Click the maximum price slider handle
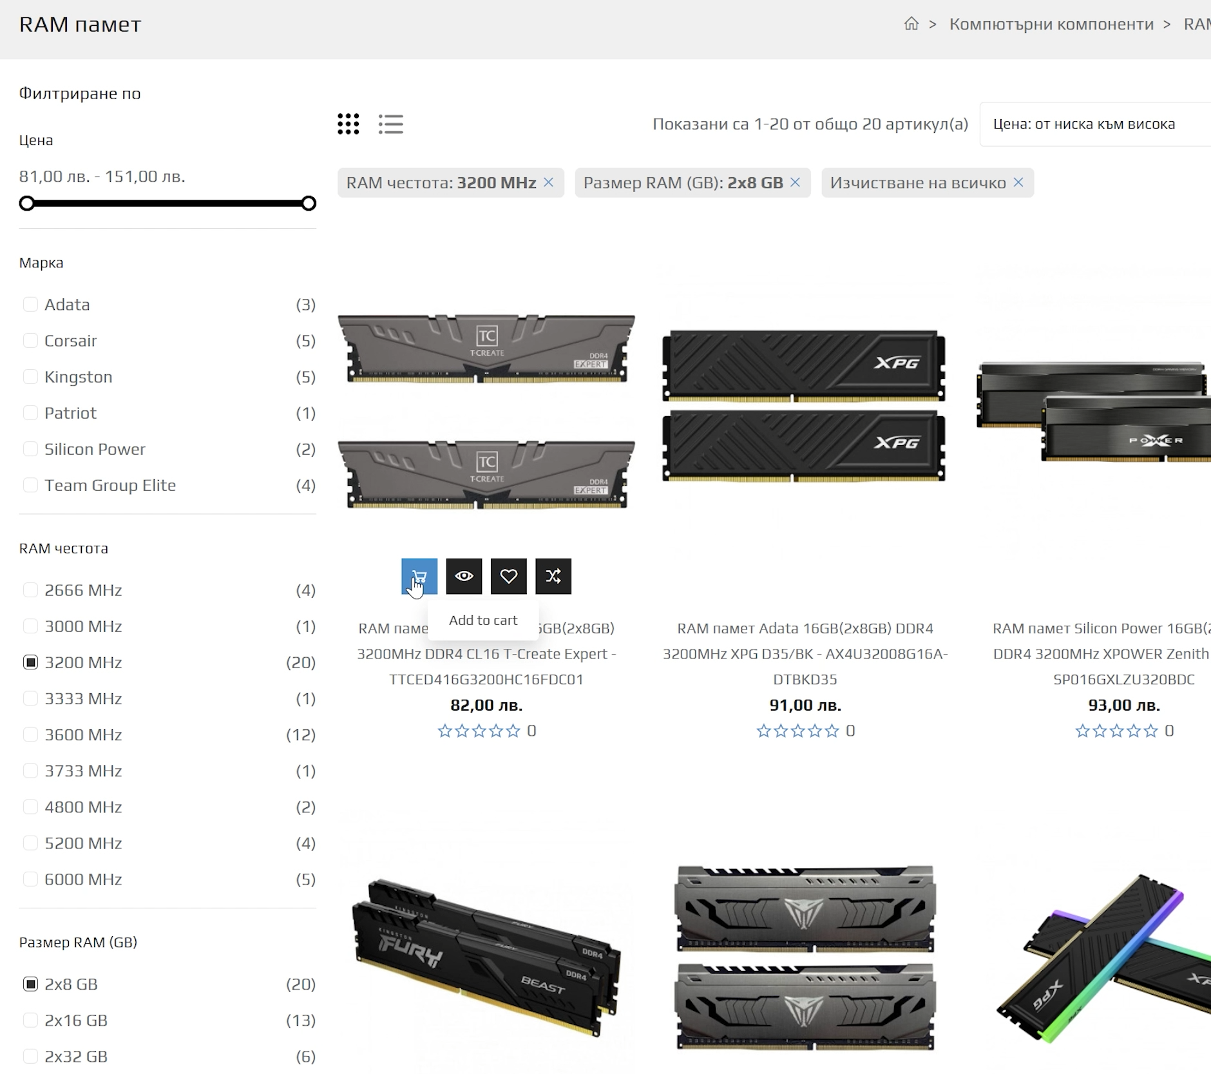The image size is (1211, 1074). click(309, 204)
